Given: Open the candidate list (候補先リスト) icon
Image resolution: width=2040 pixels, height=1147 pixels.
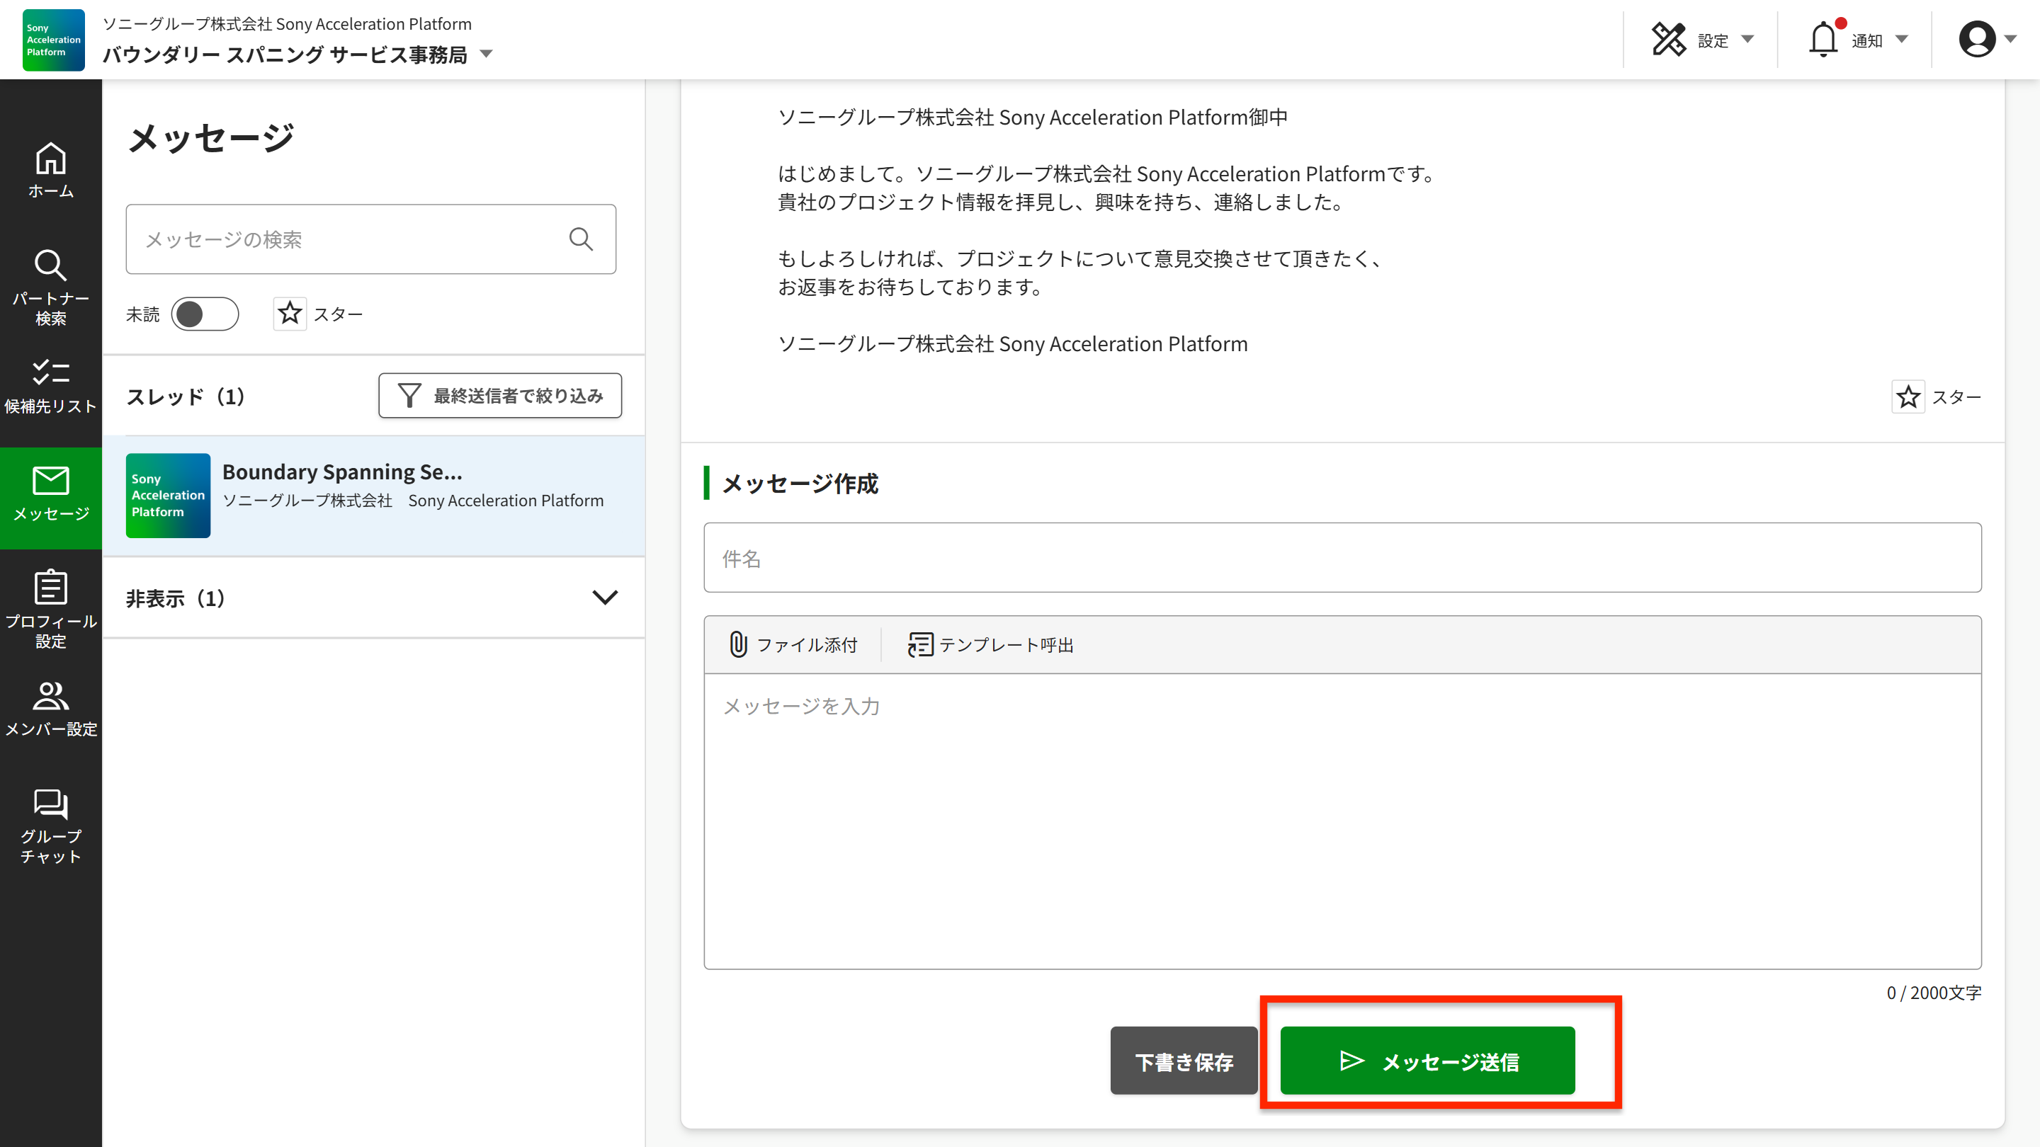Looking at the screenshot, I should (x=51, y=387).
